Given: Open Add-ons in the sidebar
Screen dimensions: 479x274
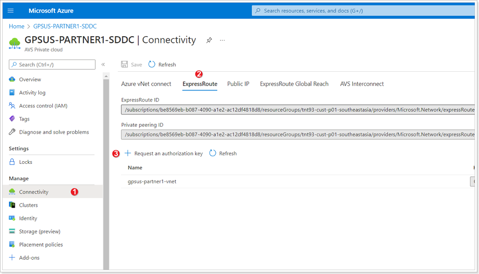Looking at the screenshot, I should (29, 258).
